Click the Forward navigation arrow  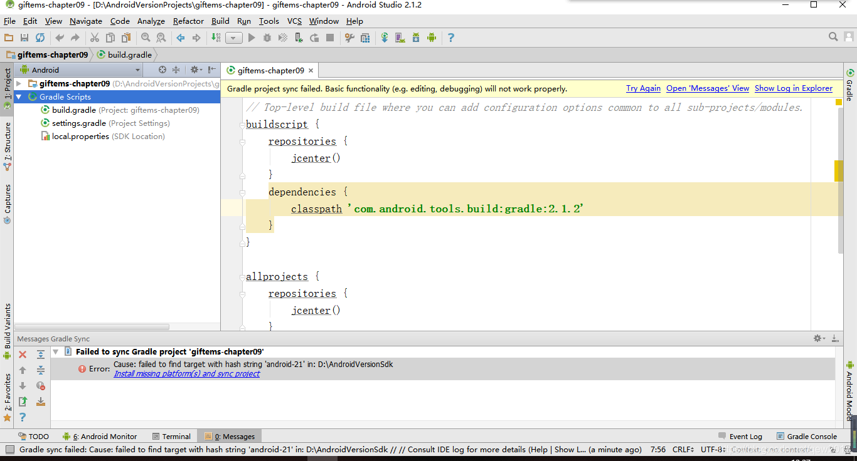196,38
